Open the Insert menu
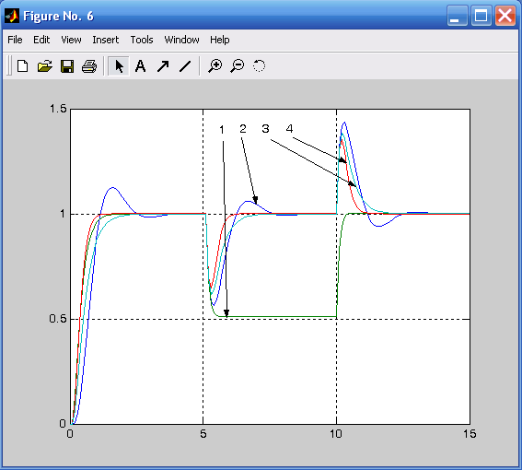The width and height of the screenshot is (522, 470). [x=106, y=40]
